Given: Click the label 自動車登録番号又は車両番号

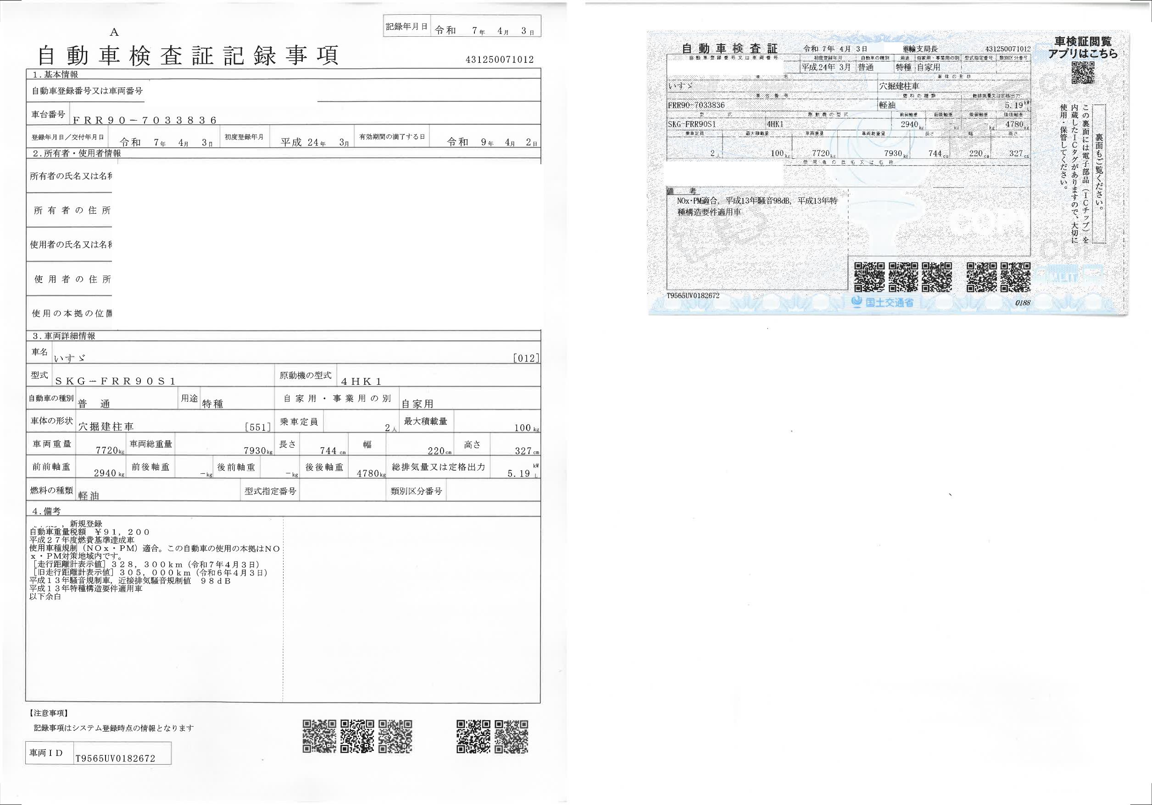Looking at the screenshot, I should point(87,91).
